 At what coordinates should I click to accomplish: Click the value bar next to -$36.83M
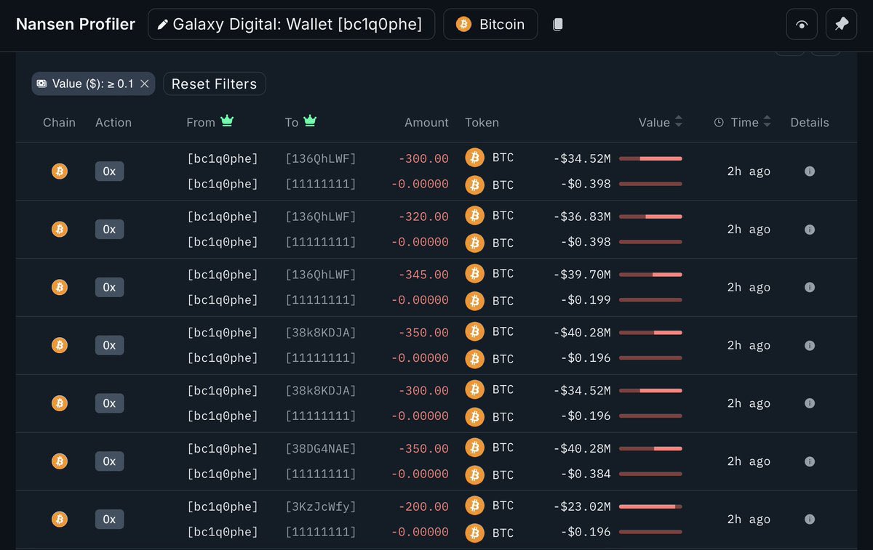pos(650,217)
